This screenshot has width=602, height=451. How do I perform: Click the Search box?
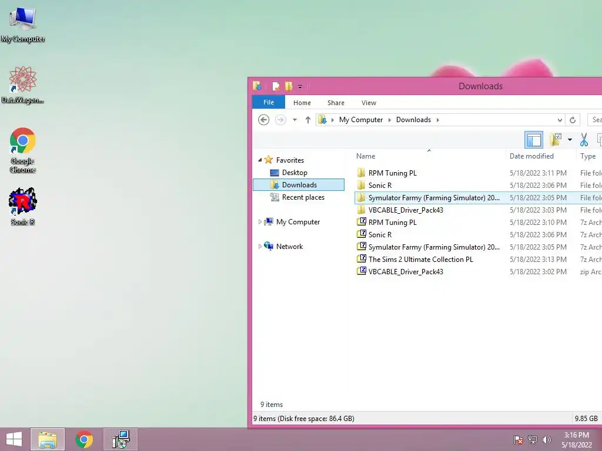(595, 120)
